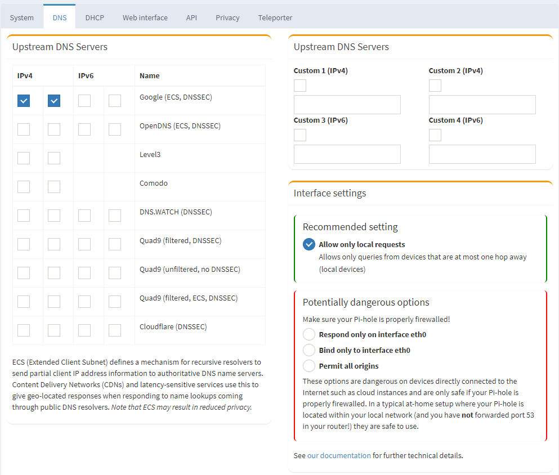The width and height of the screenshot is (559, 475).
Task: Tick DNS.WATCH secondary IPv4 checkbox
Action: [54, 216]
